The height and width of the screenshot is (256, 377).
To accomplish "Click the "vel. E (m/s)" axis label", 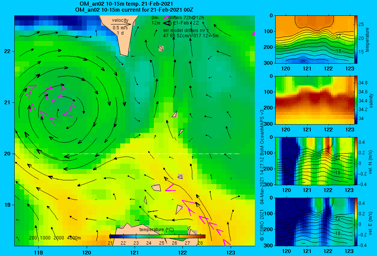I will 370,223.
